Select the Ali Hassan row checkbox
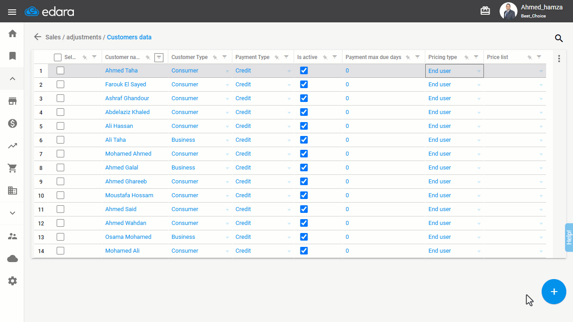The width and height of the screenshot is (573, 322). 60,126
